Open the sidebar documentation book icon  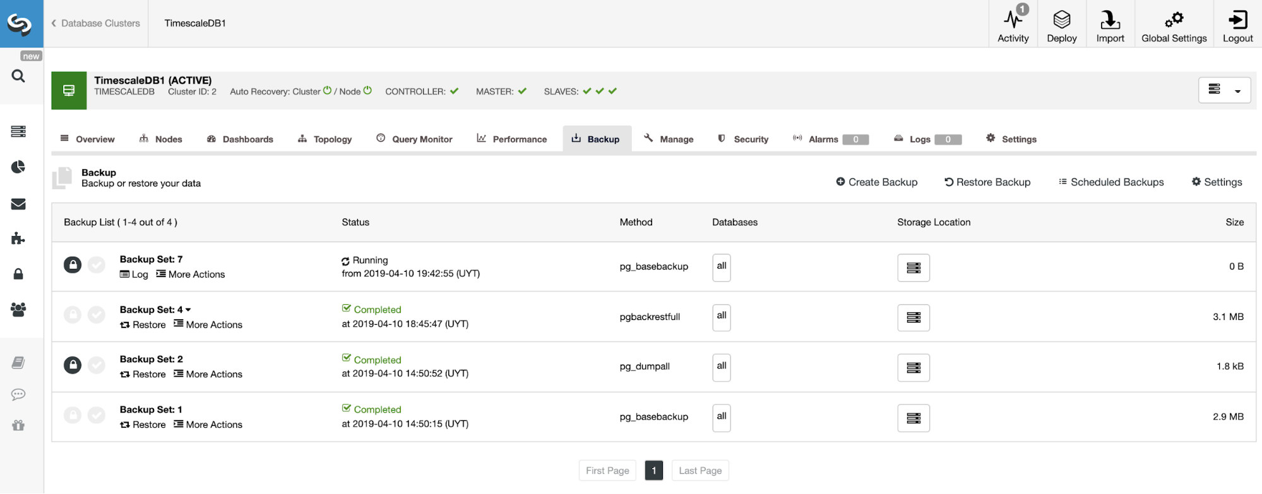(18, 362)
